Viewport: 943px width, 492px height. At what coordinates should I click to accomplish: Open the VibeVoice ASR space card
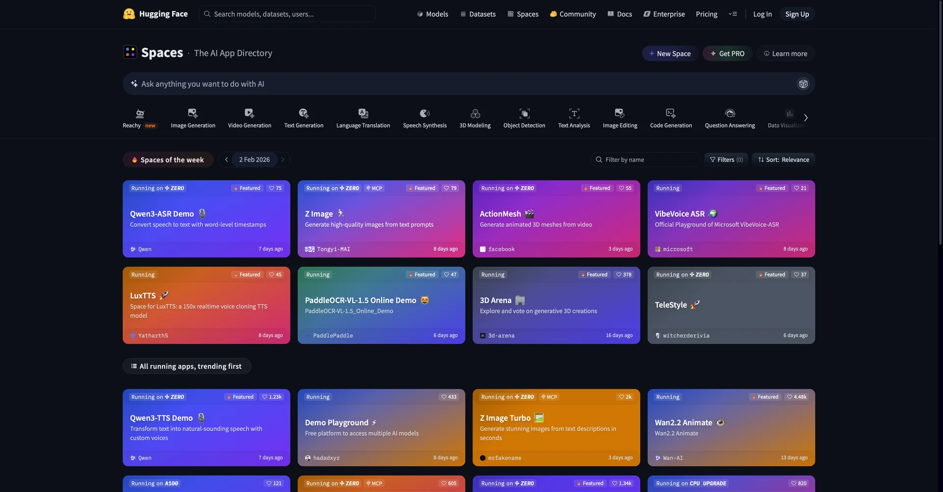point(731,219)
